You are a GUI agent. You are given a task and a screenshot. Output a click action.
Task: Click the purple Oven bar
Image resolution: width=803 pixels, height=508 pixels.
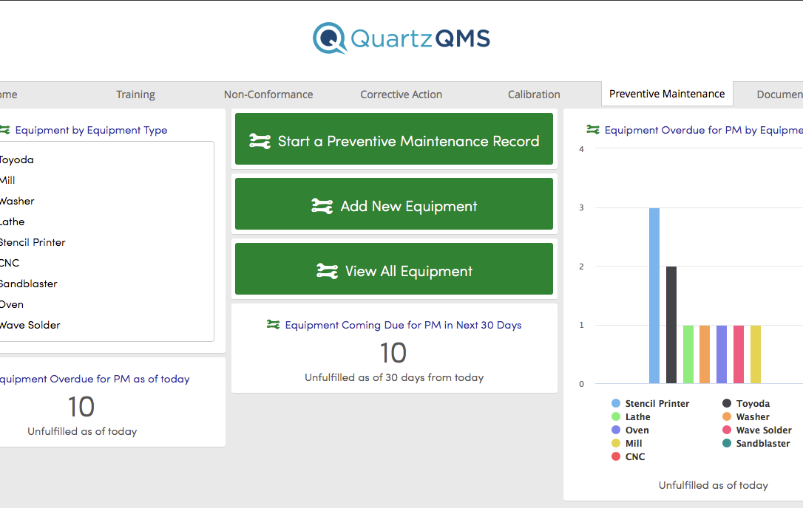[722, 354]
